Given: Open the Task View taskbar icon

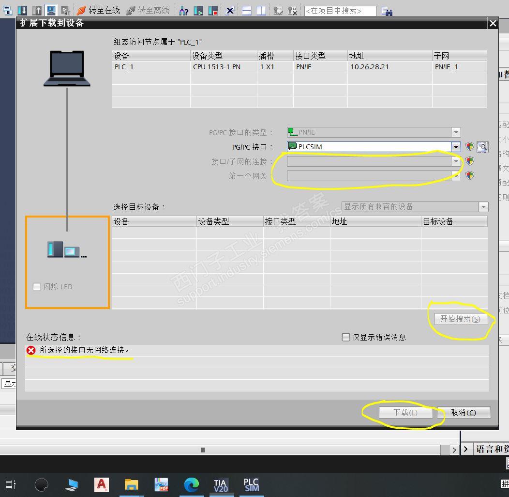Looking at the screenshot, I should tap(10, 485).
